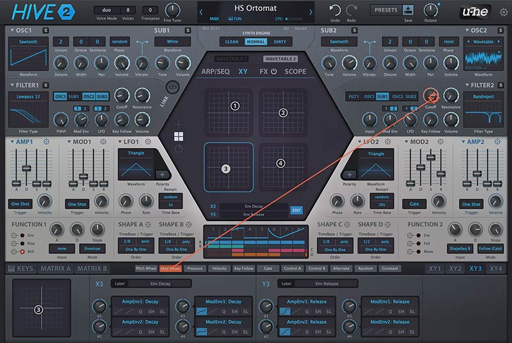512x343 pixels.
Task: Open OSC1 Sawtooth waveform selector
Action: [x=28, y=42]
